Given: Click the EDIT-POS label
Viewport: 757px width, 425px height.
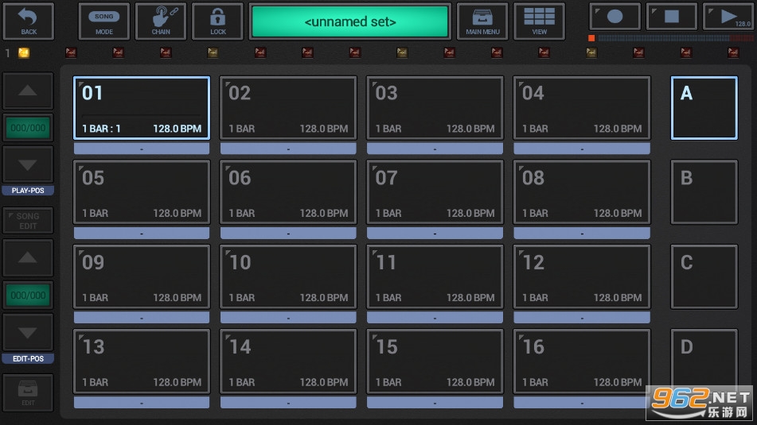Looking at the screenshot, I should click(28, 358).
